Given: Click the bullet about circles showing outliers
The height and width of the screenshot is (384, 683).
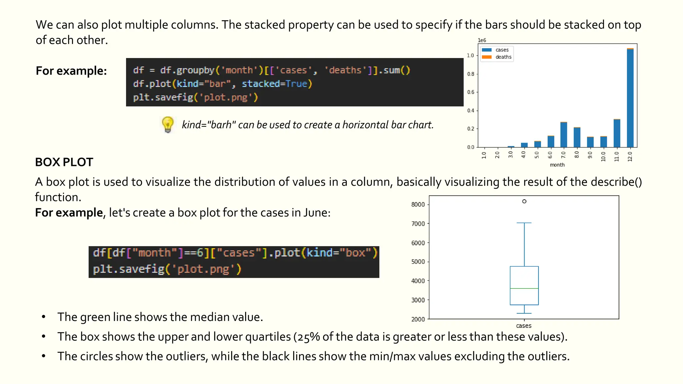Looking at the screenshot, I should coord(313,356).
